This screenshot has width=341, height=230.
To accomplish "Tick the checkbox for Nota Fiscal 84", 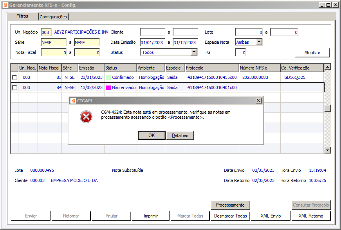I will point(14,87).
